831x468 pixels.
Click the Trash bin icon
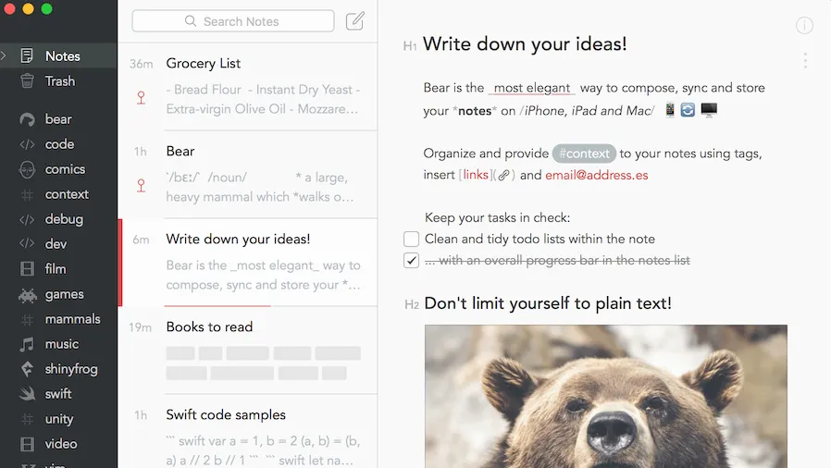pyautogui.click(x=27, y=81)
